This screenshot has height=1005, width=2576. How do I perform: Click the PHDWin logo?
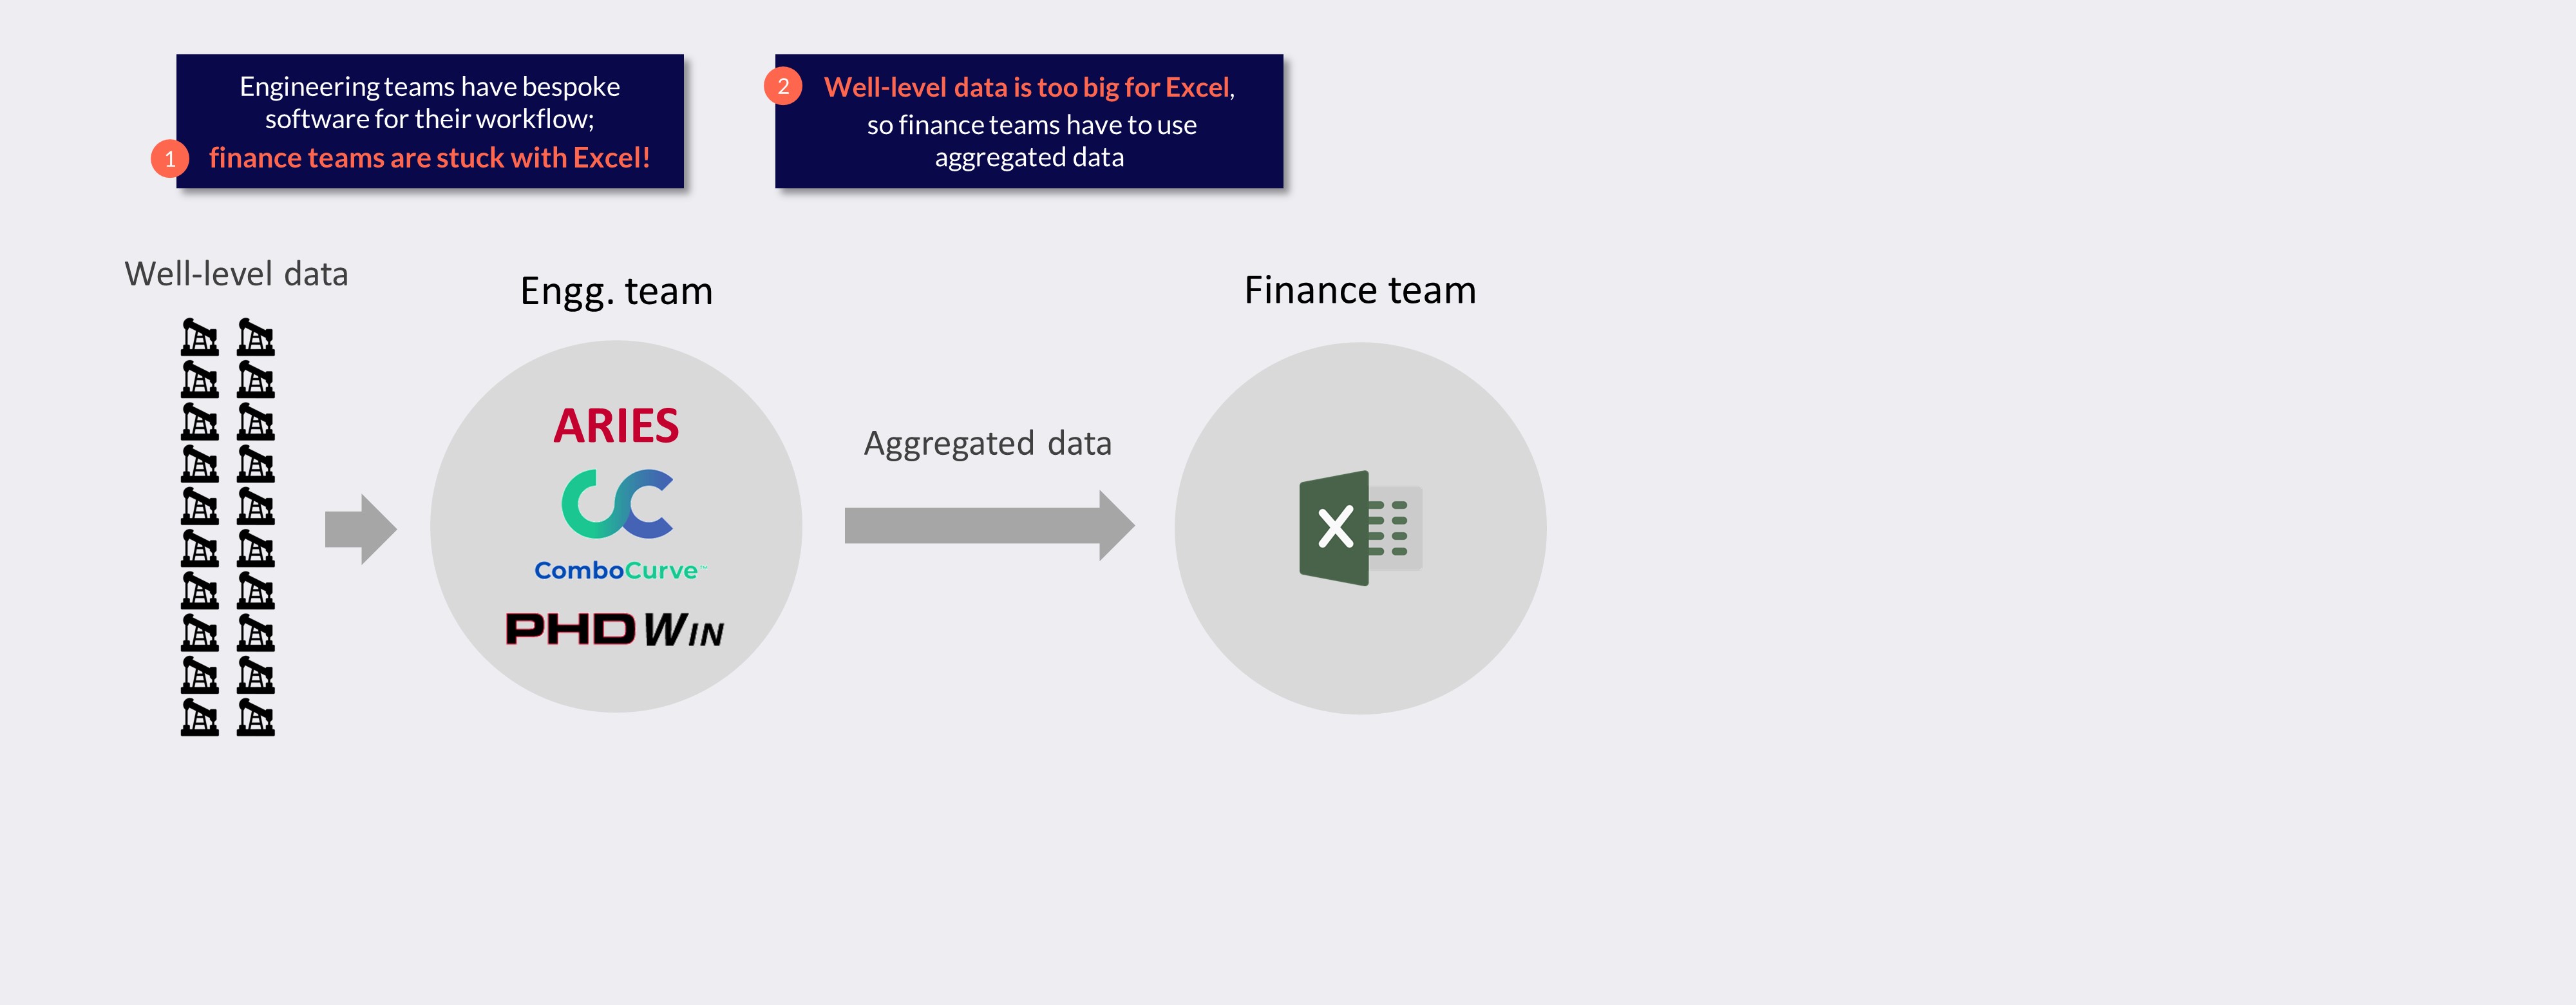(x=614, y=630)
